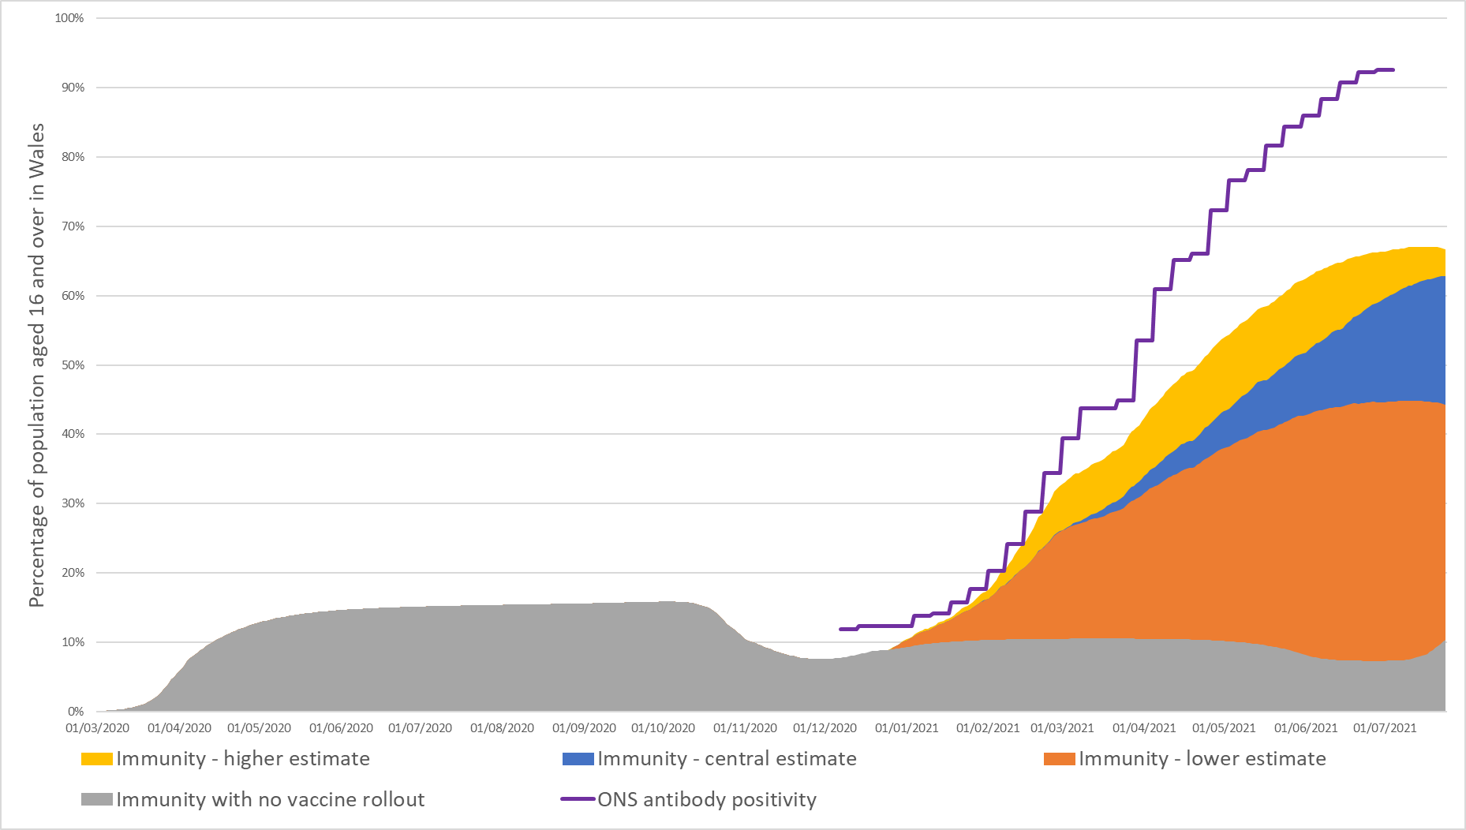Click the 0% label on the y-axis

pyautogui.click(x=76, y=712)
